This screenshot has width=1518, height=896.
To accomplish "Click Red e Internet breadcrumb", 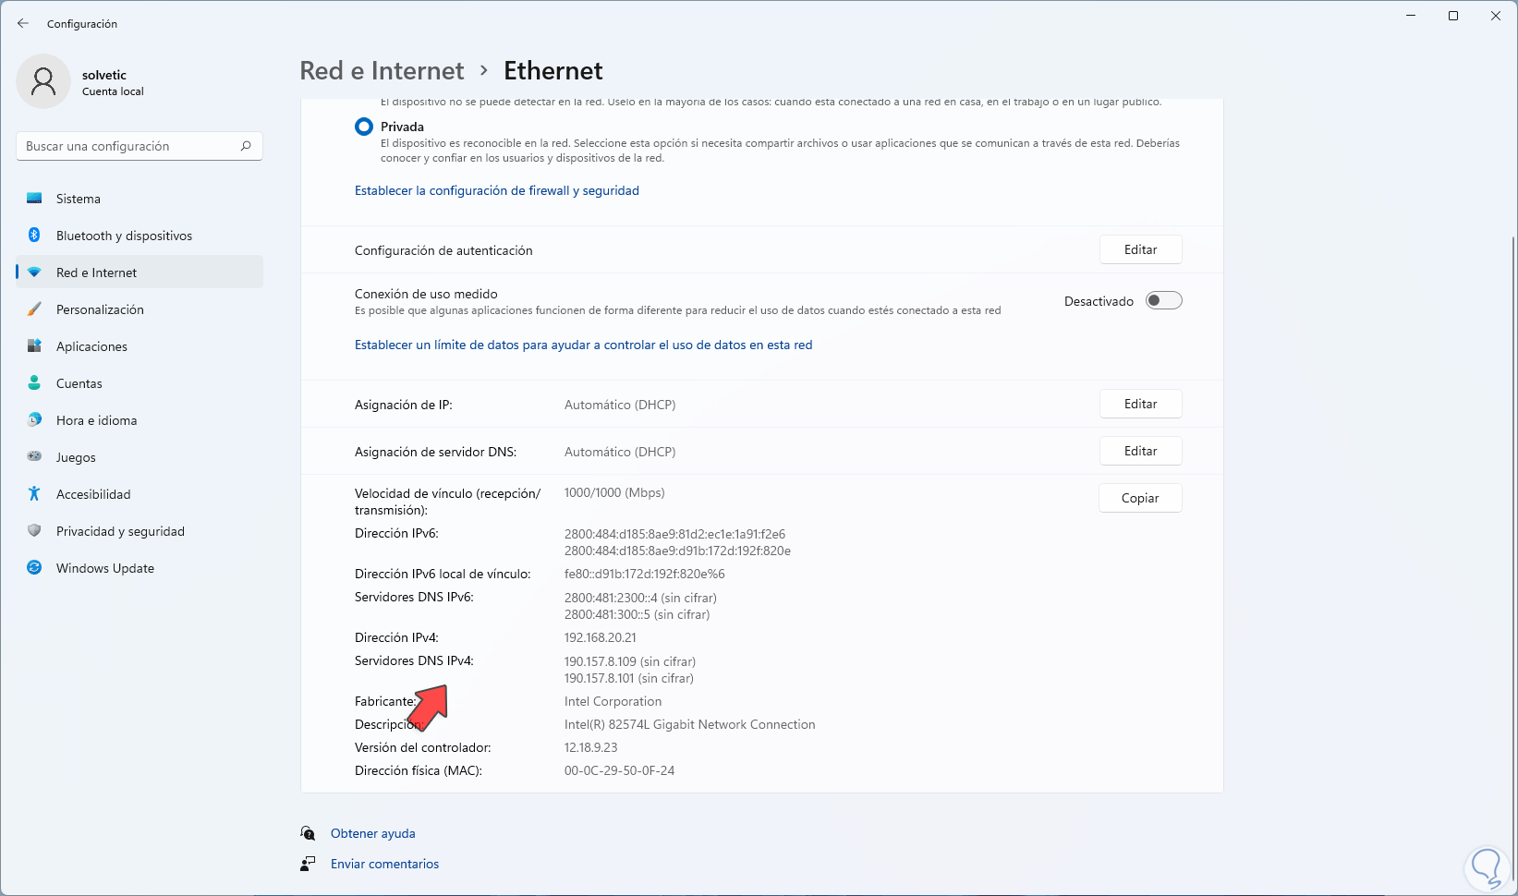I will (382, 70).
